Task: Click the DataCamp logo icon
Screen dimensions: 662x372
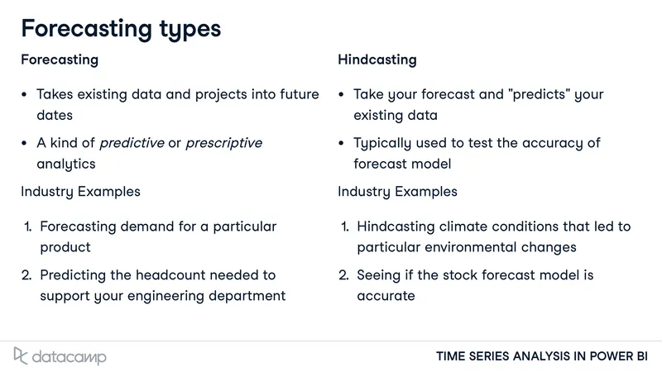Action: pyautogui.click(x=21, y=356)
